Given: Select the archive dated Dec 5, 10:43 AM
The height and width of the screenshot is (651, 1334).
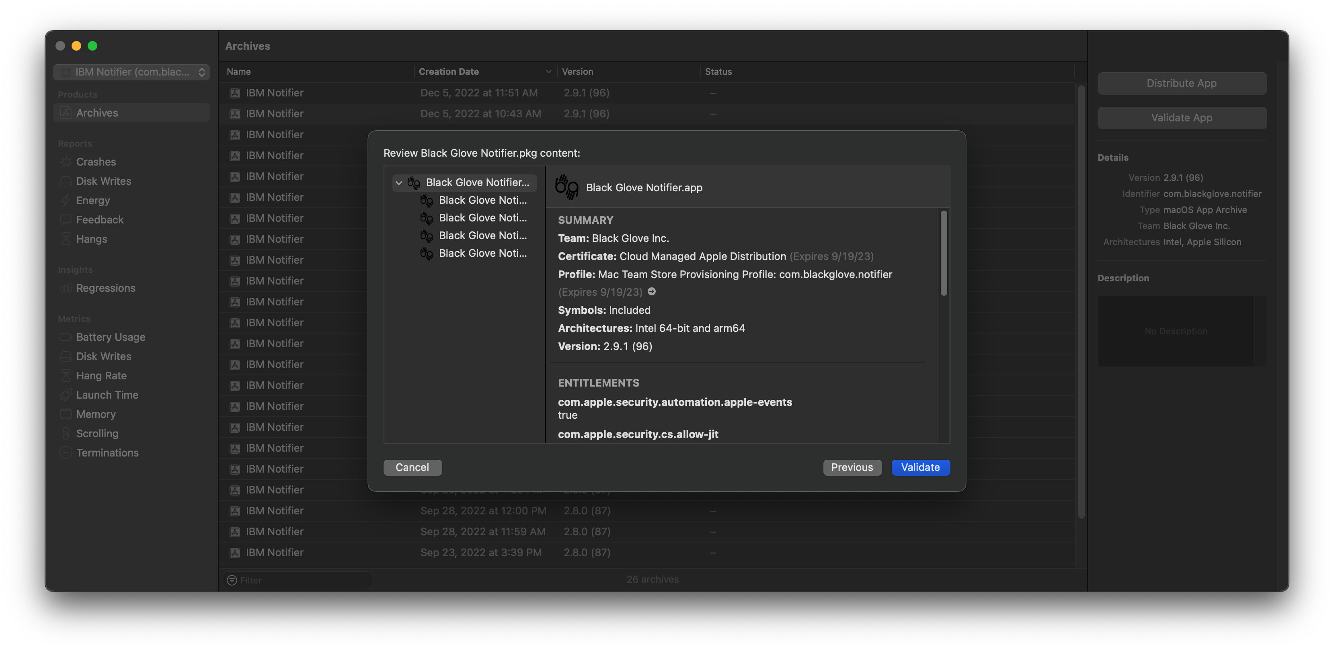Looking at the screenshot, I should coord(647,114).
